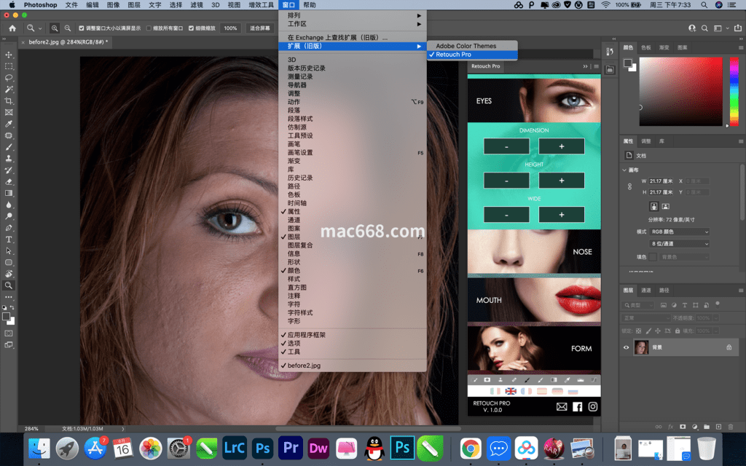This screenshot has width=746, height=466.
Task: Open Lightroom Classic from the dock
Action: tap(234, 448)
